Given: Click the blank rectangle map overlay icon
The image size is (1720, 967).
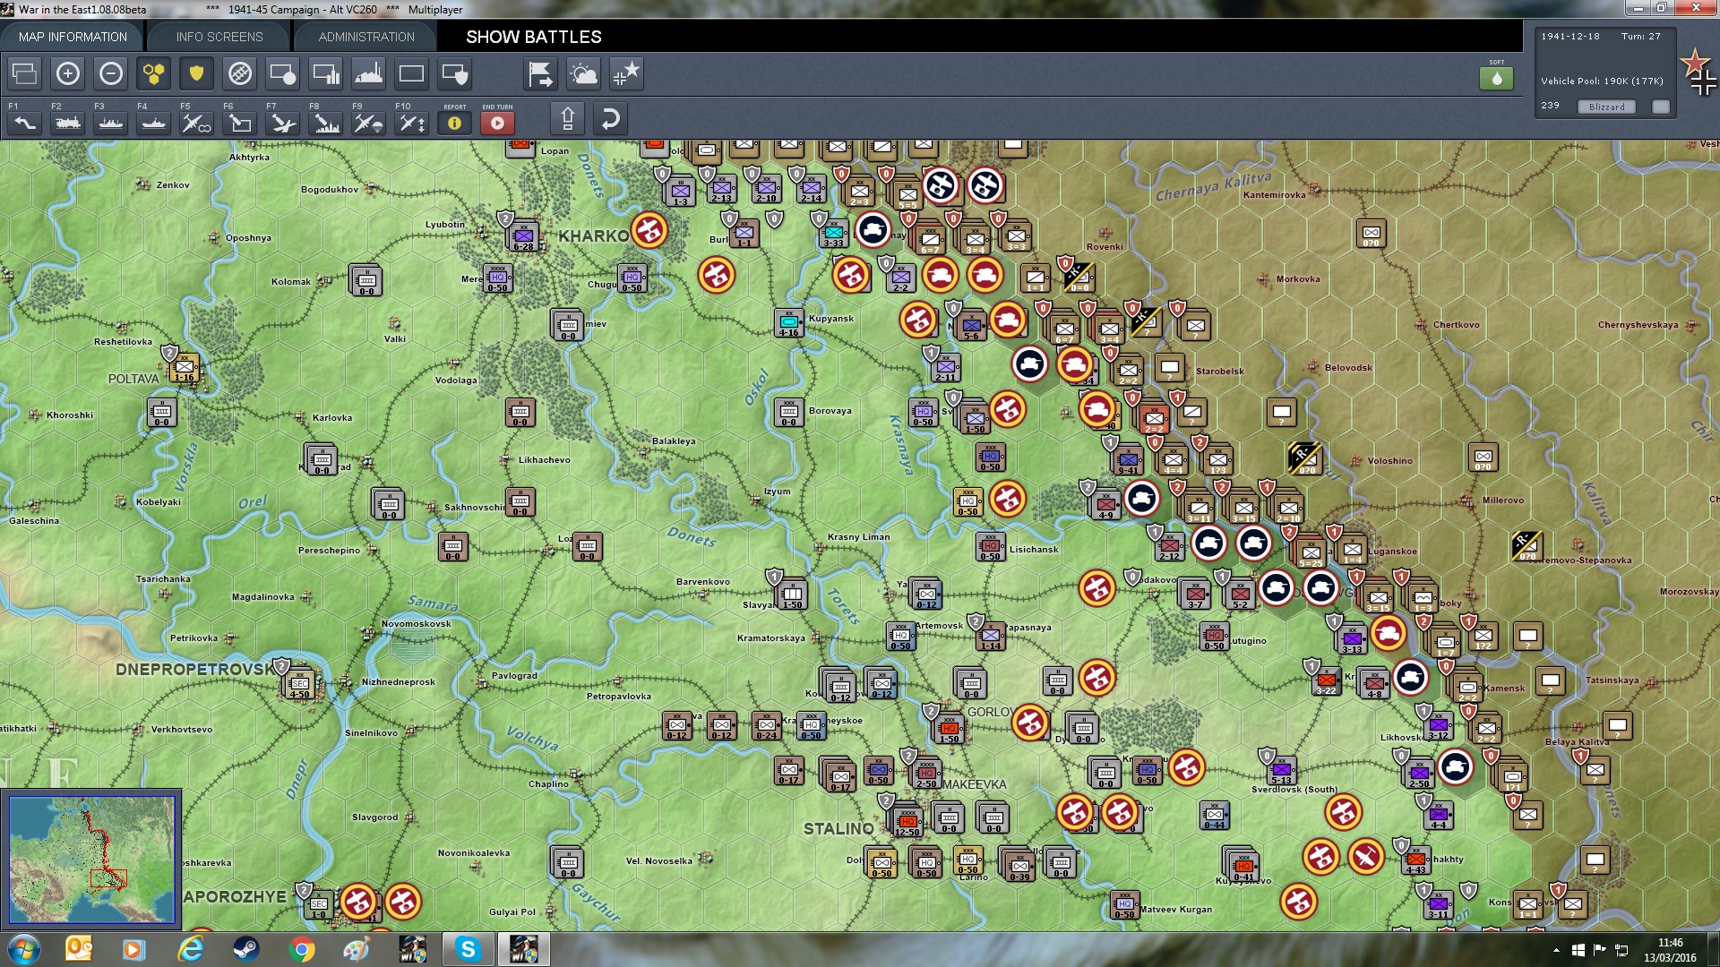Looking at the screenshot, I should pos(411,73).
